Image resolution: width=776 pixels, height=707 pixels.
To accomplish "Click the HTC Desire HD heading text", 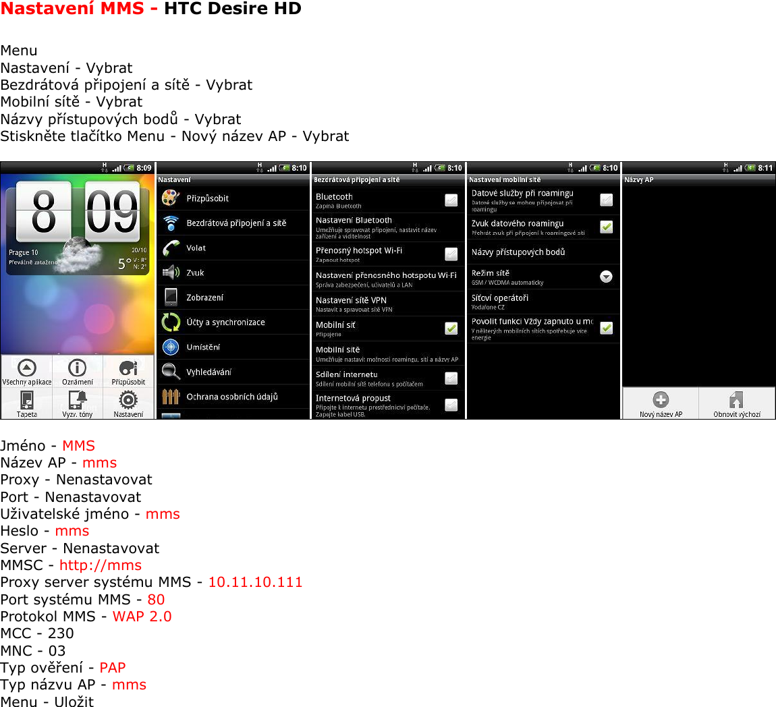I will 233,8.
